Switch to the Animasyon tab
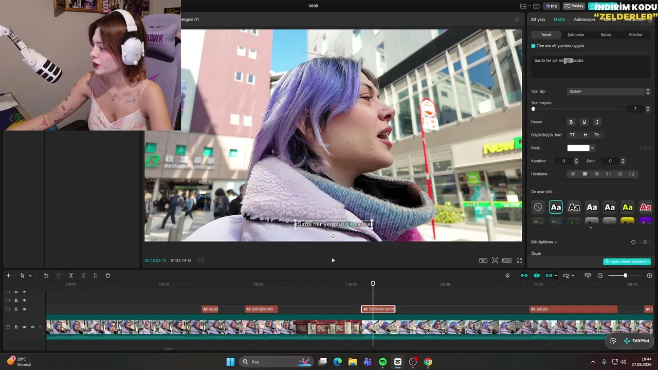Image resolution: width=658 pixels, height=370 pixels. pyautogui.click(x=584, y=20)
